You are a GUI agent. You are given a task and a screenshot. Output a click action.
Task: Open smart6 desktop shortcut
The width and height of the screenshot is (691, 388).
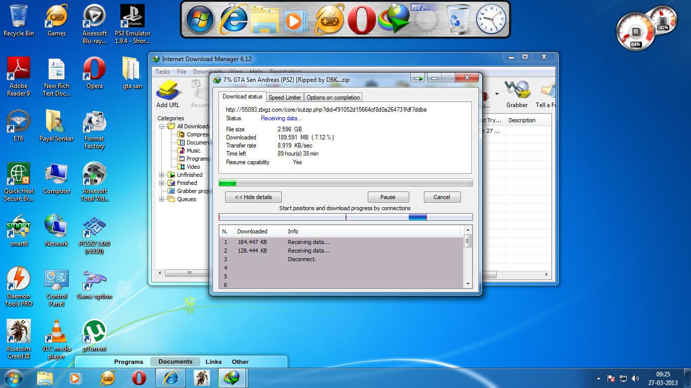19,230
